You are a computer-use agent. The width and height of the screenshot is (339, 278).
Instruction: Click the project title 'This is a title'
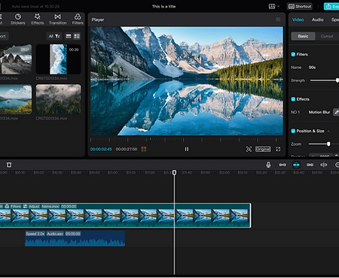pyautogui.click(x=163, y=7)
